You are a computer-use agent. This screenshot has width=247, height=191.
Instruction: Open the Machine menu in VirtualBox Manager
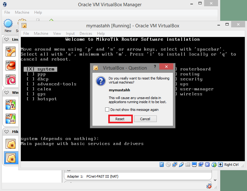pyautogui.click(x=22, y=12)
